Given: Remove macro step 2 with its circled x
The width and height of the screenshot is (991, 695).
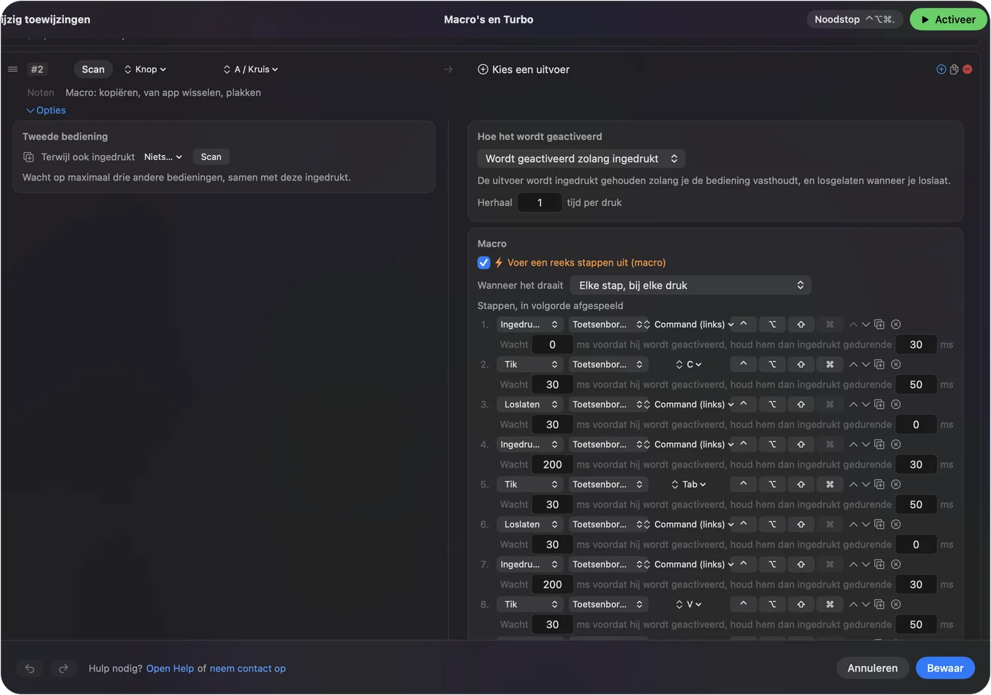Looking at the screenshot, I should click(896, 364).
